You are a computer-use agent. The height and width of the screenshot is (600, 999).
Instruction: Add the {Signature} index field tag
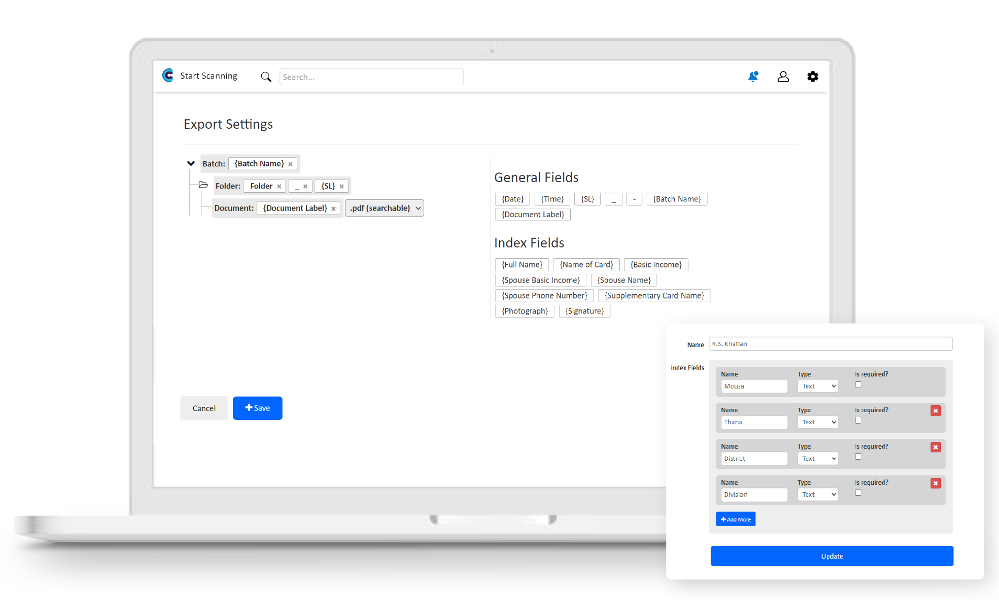point(585,311)
